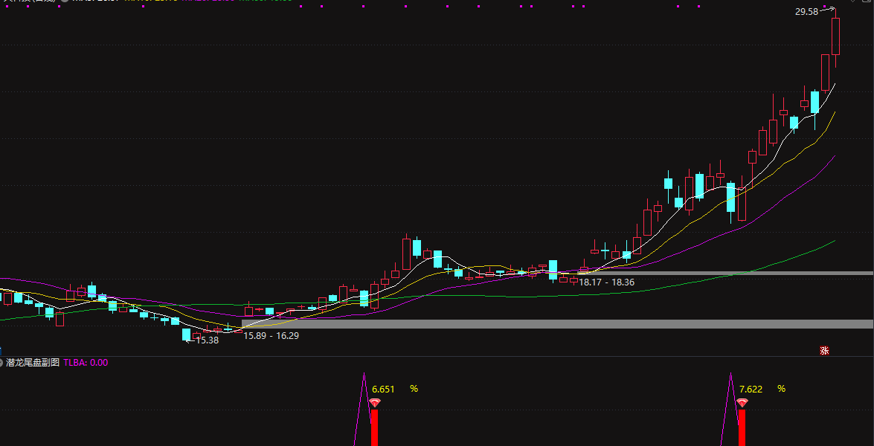
Task: Click the 6.651 percentage label
Action: [383, 389]
